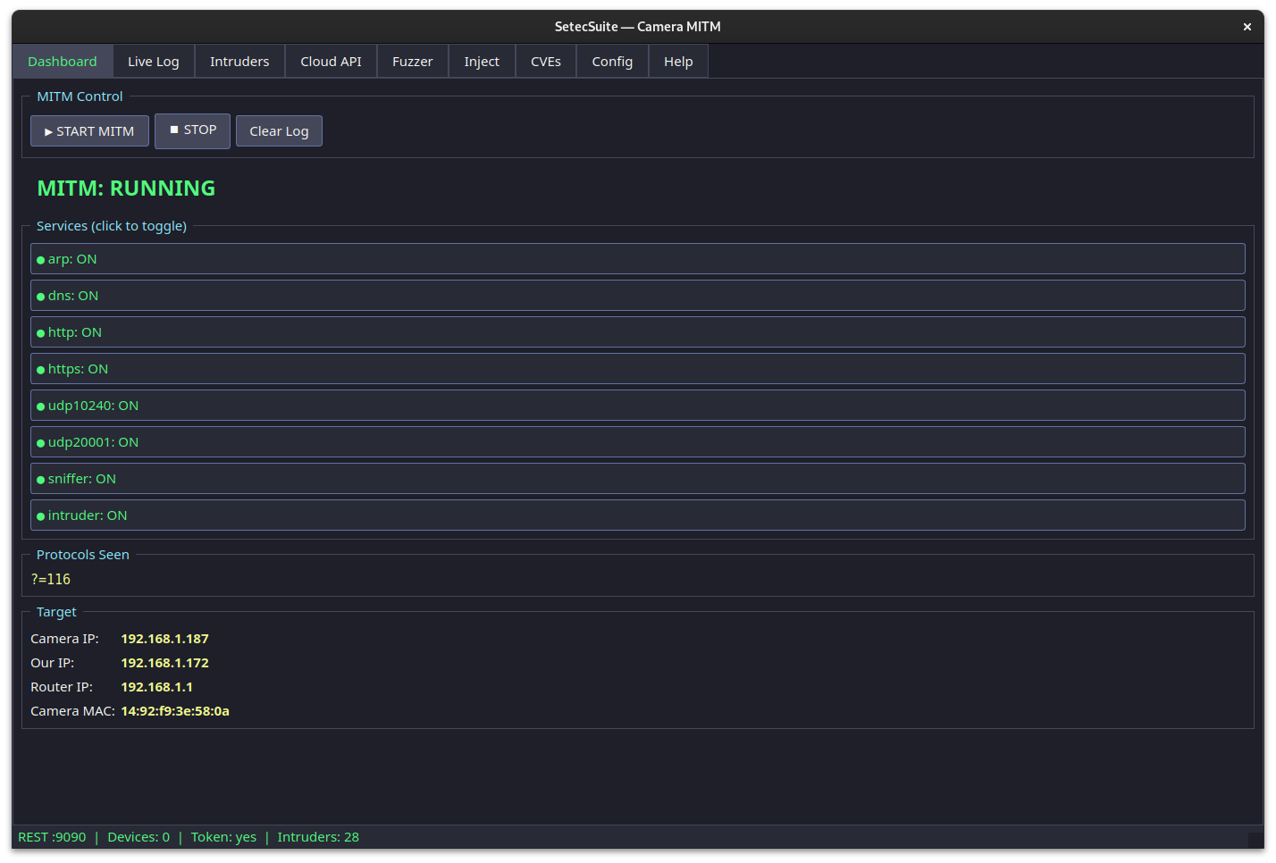Open the Intruders tab
Screen dimensions: 1276x863
tap(239, 61)
